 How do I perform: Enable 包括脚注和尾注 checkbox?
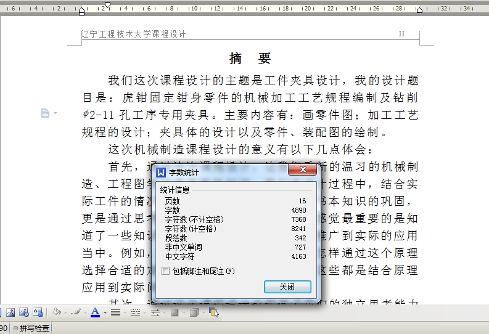click(166, 271)
